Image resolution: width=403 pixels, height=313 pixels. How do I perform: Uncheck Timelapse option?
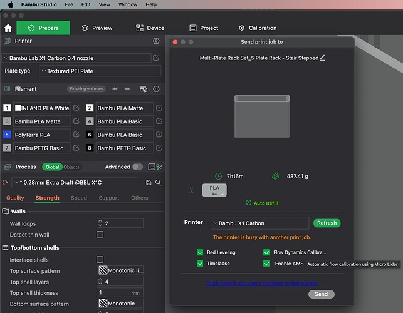coord(200,264)
